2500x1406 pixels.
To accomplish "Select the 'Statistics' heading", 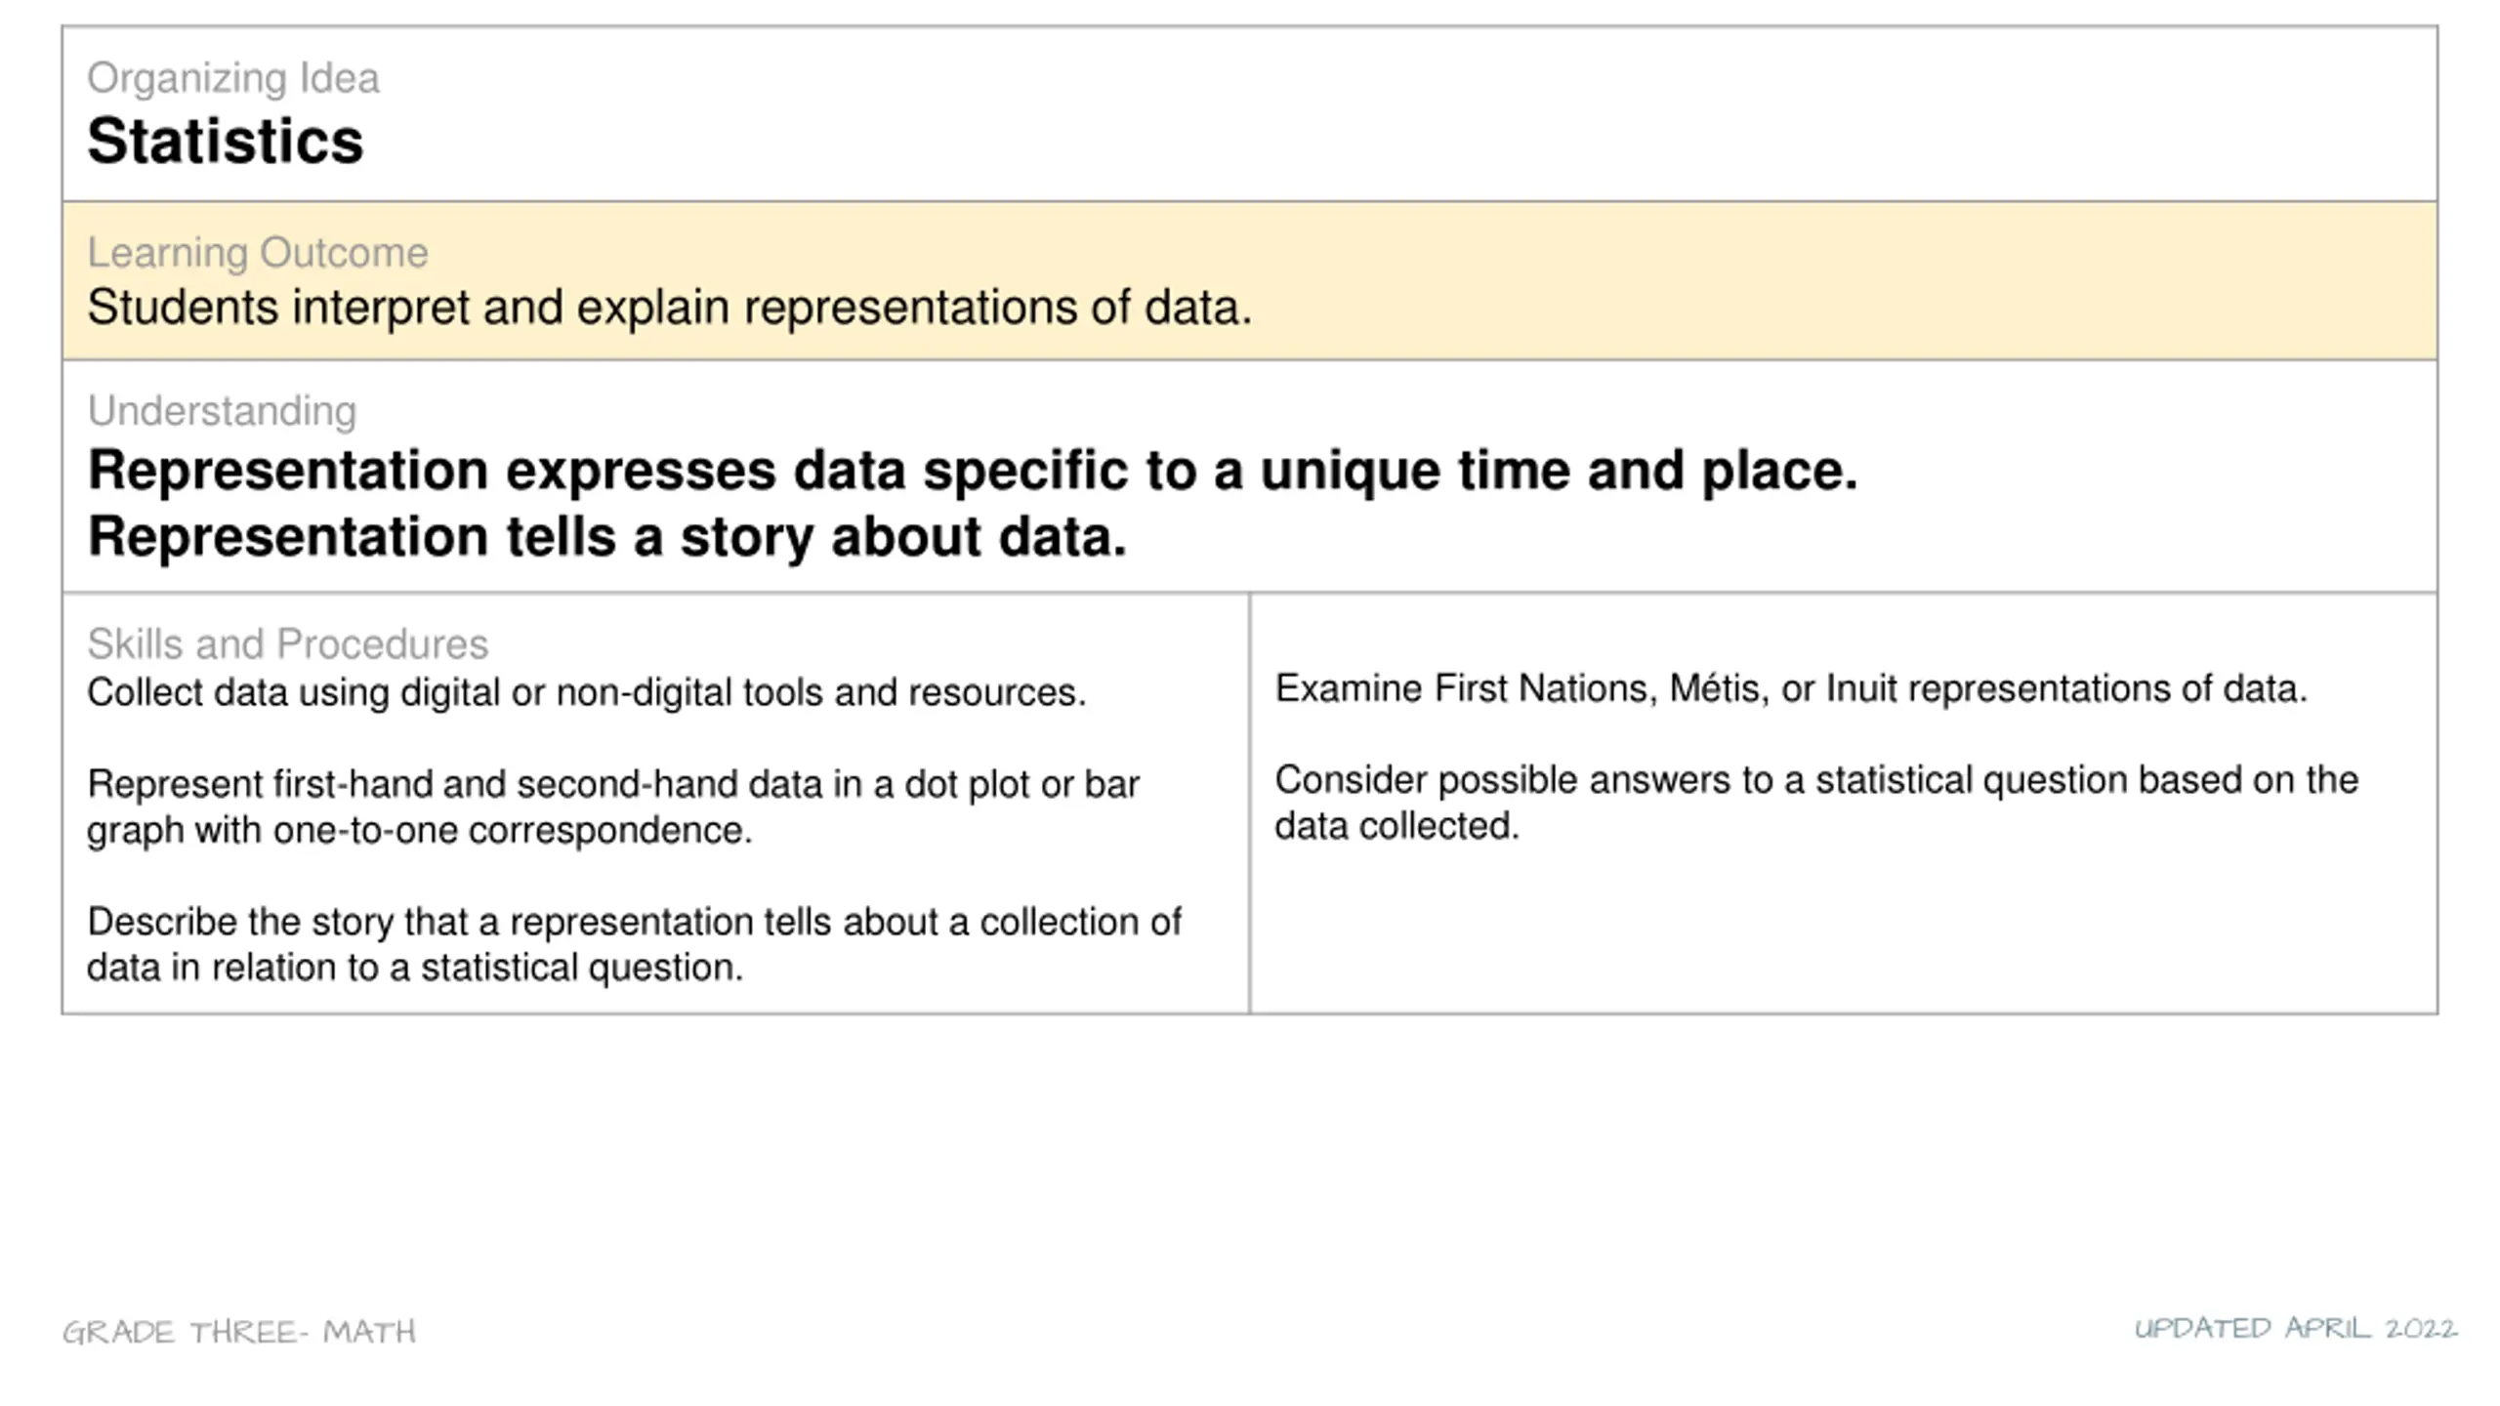I will click(226, 142).
